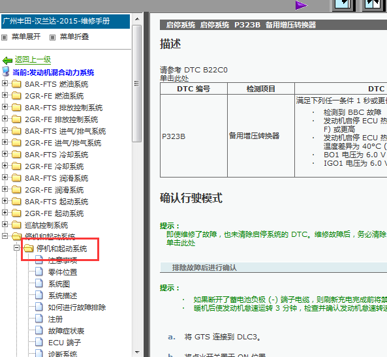Select the 2GR-FE 冷却系统 tree item
The height and width of the screenshot is (357, 387).
54,166
